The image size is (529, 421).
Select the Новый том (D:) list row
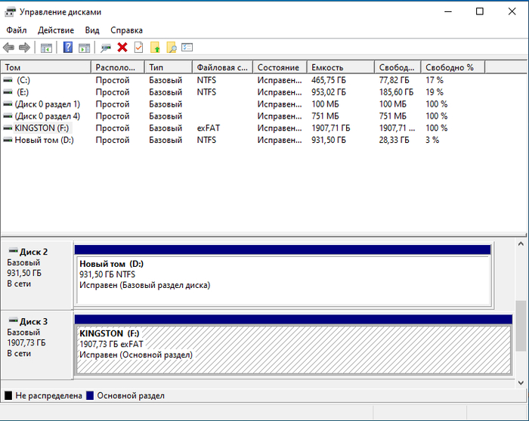(x=263, y=140)
